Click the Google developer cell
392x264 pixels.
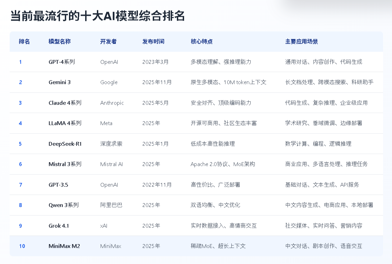click(x=109, y=82)
